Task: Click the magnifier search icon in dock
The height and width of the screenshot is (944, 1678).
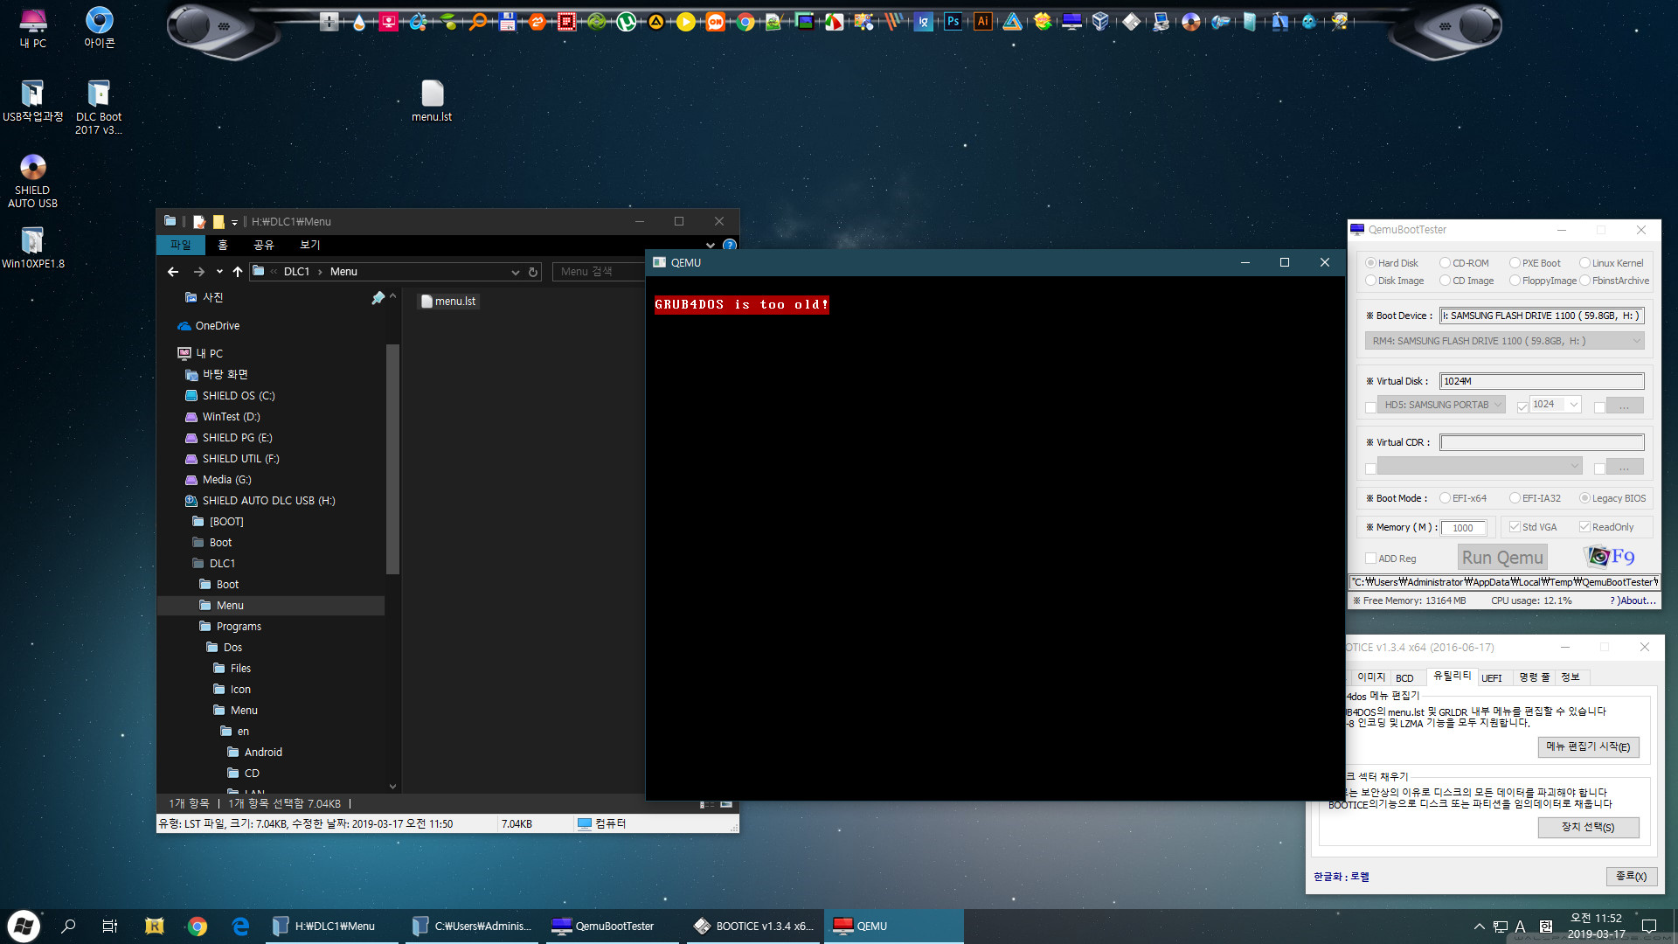Action: point(477,22)
